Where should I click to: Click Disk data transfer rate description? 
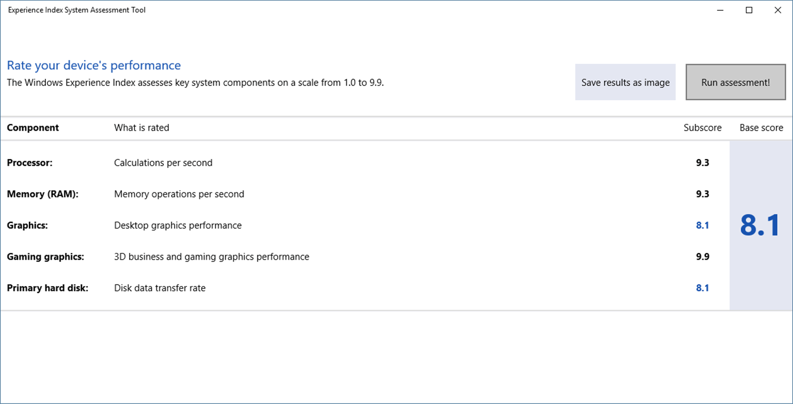(160, 288)
